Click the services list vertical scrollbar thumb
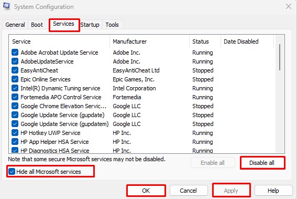 coord(280,57)
